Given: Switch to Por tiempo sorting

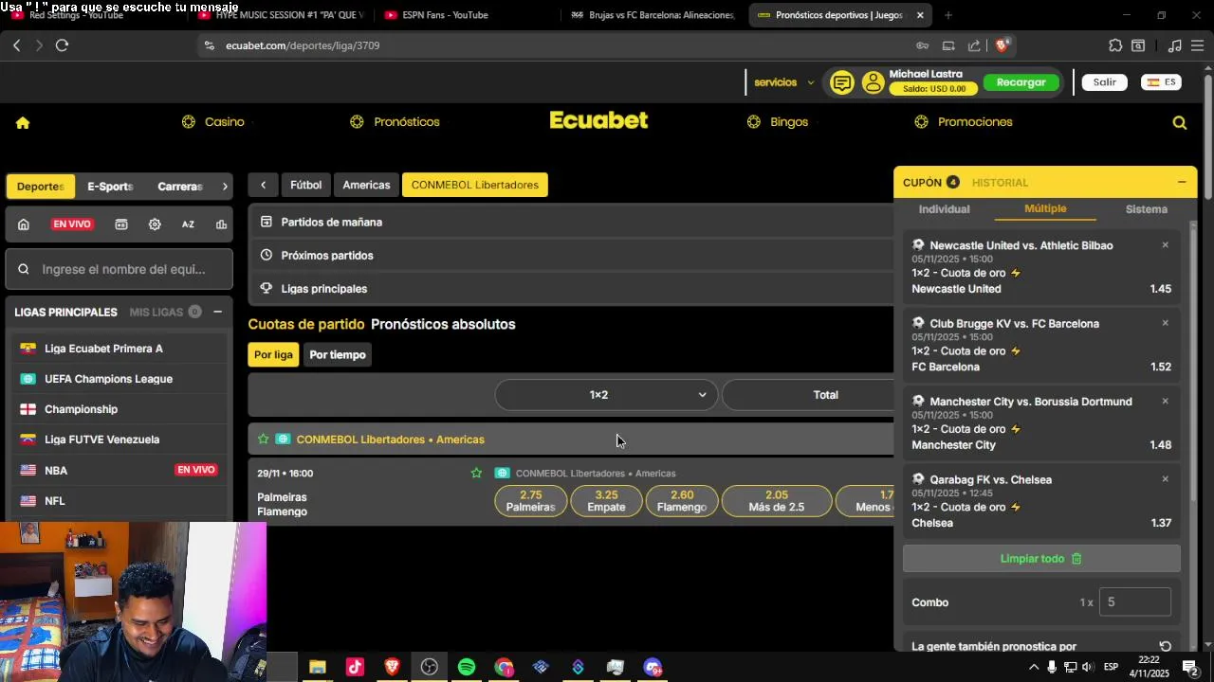Looking at the screenshot, I should tap(338, 355).
